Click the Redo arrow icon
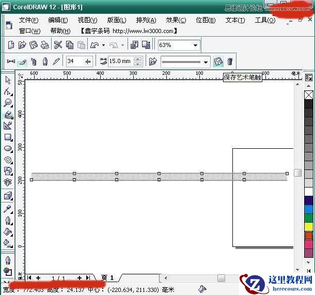 tap(114, 45)
